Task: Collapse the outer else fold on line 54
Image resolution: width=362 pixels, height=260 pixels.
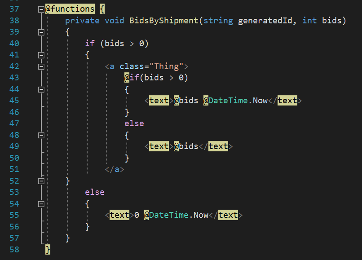Action: tap(41, 203)
